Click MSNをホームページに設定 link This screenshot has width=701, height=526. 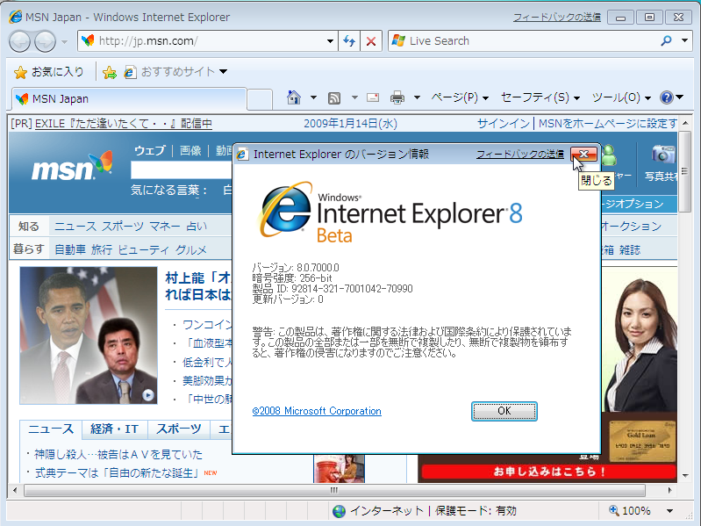coord(607,124)
